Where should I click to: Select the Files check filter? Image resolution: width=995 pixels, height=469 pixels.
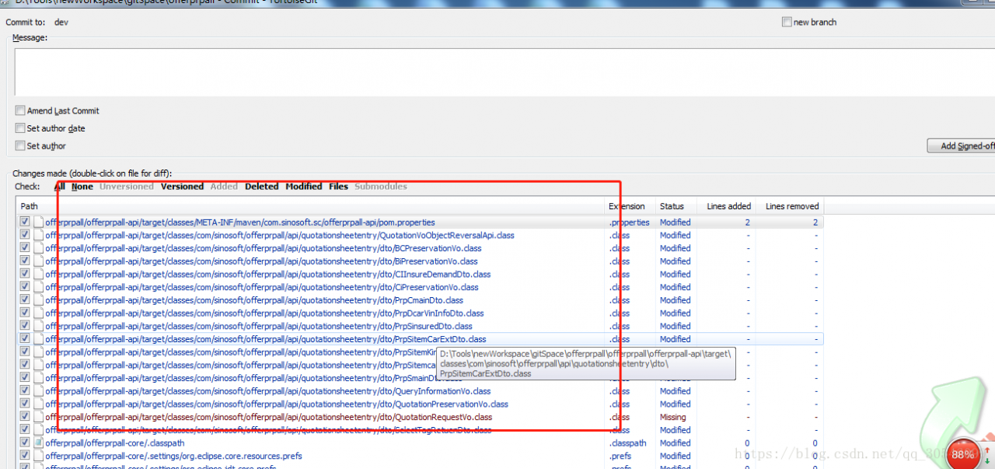(x=338, y=187)
